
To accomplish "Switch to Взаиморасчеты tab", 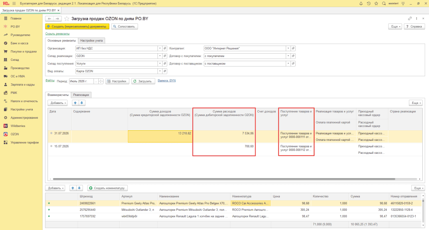I will [58, 95].
